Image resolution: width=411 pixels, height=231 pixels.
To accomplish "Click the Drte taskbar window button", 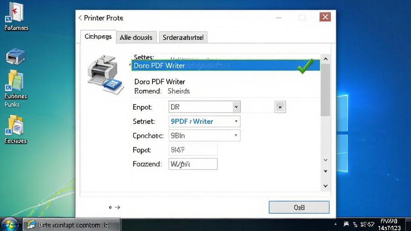I will coord(71,225).
